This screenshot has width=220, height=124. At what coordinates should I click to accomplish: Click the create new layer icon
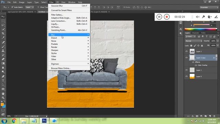(x=210, y=116)
